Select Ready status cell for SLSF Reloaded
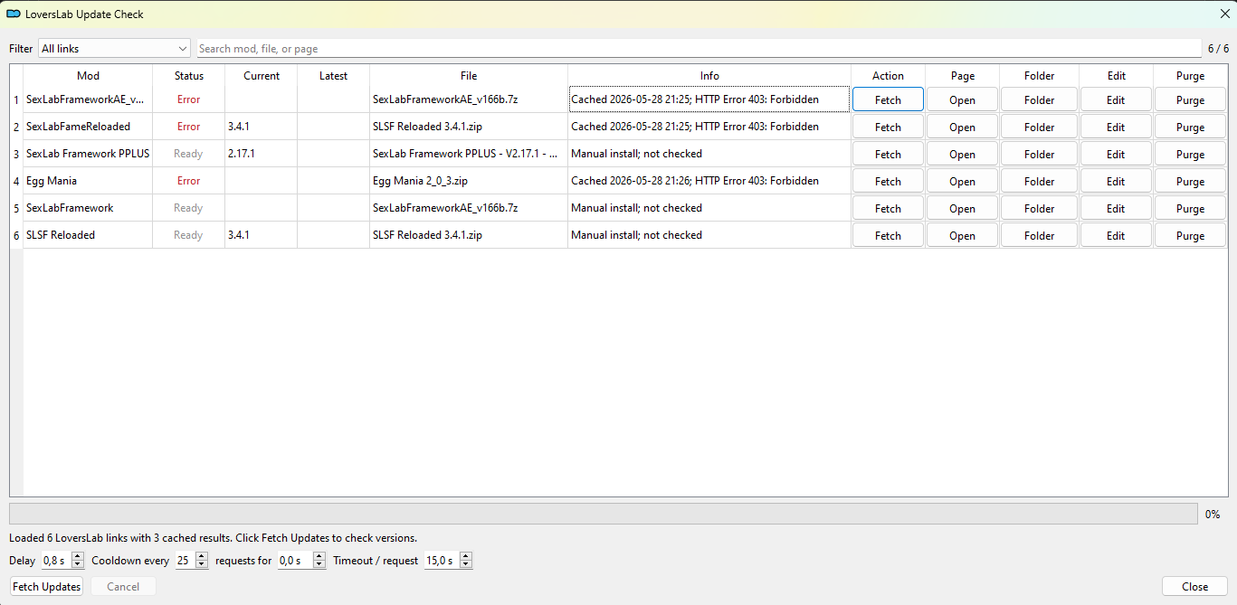The image size is (1237, 605). [189, 235]
